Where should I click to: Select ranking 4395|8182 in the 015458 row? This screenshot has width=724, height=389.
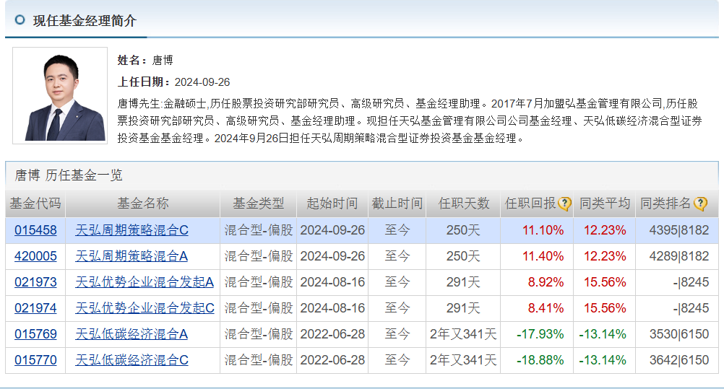(x=678, y=230)
